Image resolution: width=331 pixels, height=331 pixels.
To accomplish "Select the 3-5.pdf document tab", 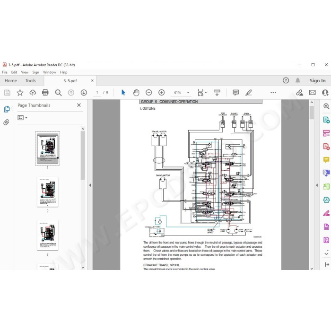I will coord(70,81).
